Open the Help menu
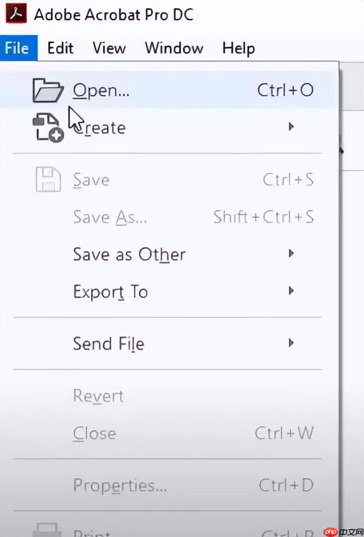The width and height of the screenshot is (364, 537). 239,48
